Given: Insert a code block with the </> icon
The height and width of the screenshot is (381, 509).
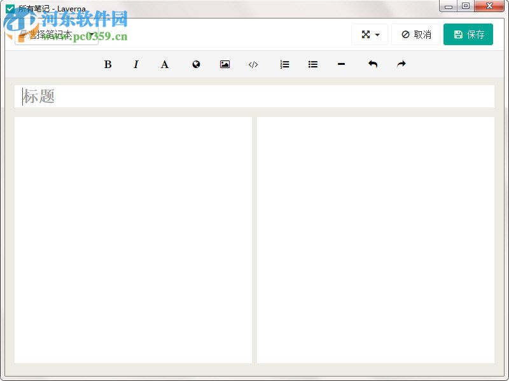Looking at the screenshot, I should 253,64.
